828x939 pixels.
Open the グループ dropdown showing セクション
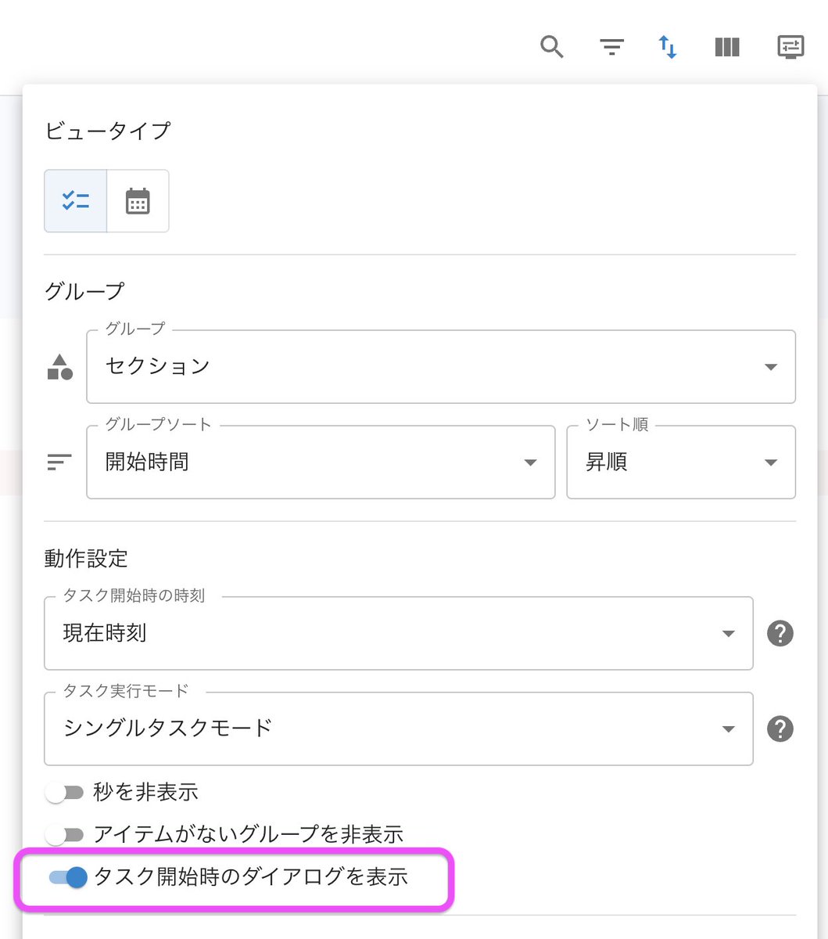[x=441, y=367]
